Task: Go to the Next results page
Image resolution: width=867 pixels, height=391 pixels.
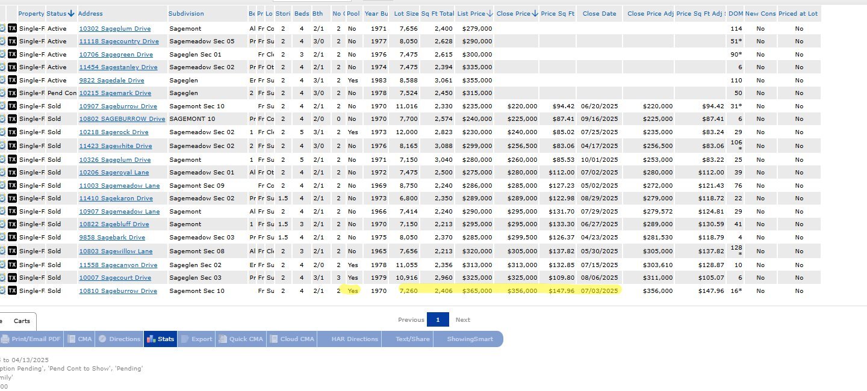Action: click(x=462, y=320)
